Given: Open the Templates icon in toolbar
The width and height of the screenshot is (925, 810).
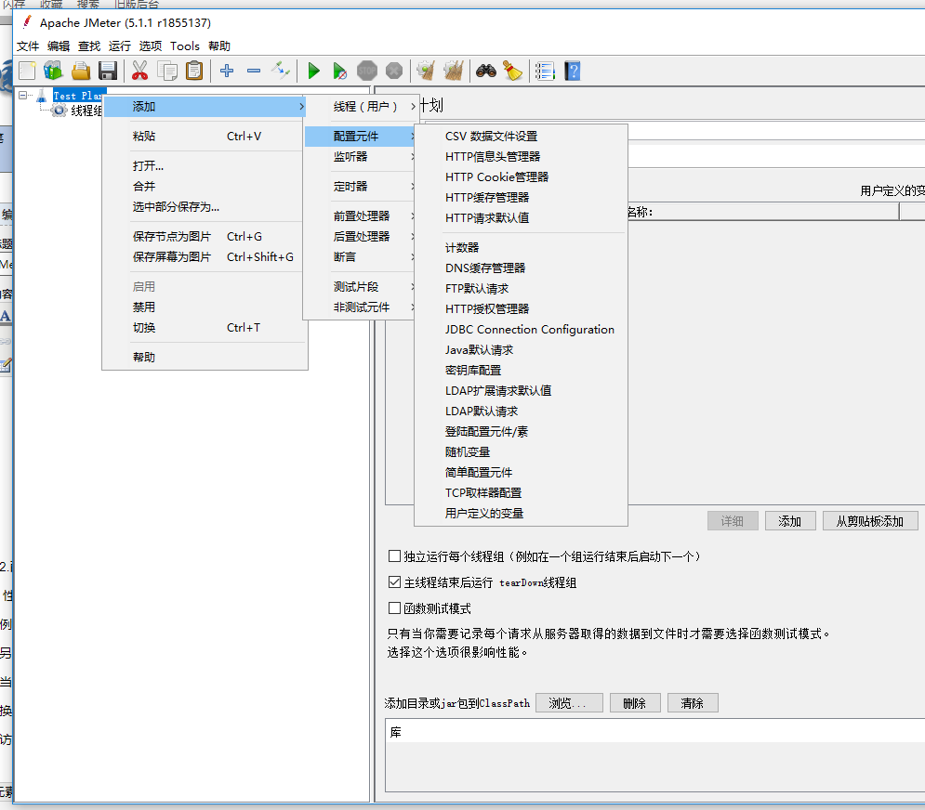Looking at the screenshot, I should (53, 72).
